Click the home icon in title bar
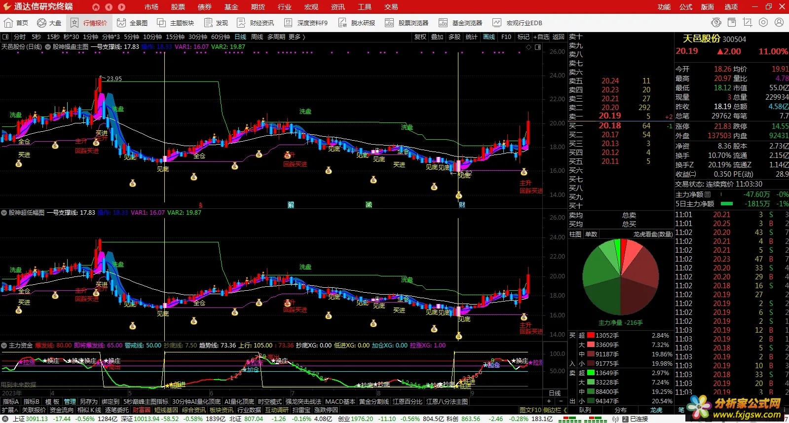This screenshot has height=423, width=789. point(96,7)
